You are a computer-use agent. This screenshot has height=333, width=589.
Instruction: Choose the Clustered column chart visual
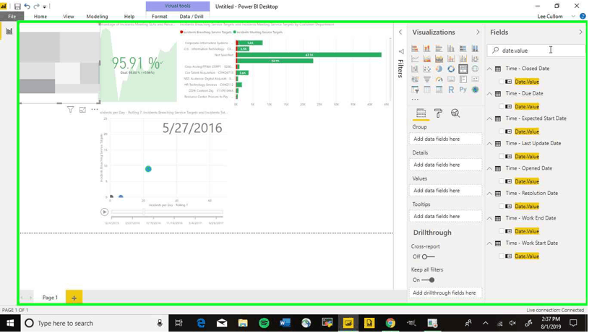point(451,48)
